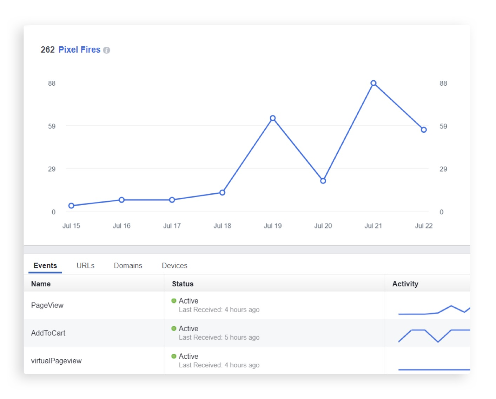
Task: Switch to the Events tab
Action: coord(45,266)
